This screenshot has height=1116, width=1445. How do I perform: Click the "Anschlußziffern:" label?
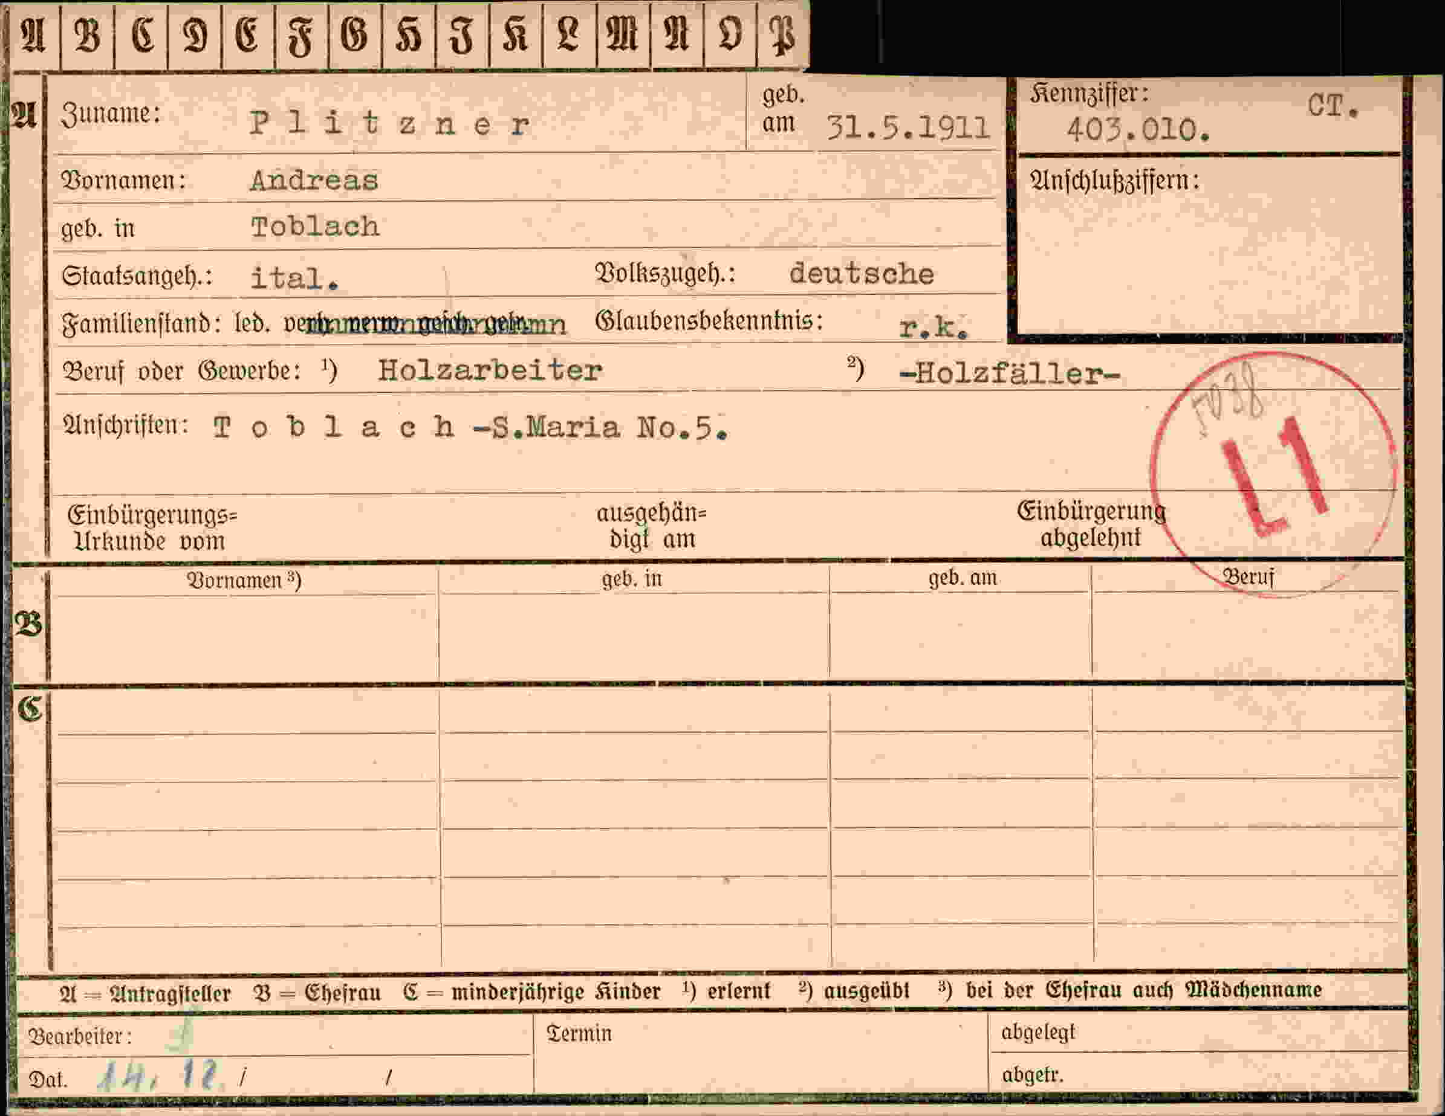pyautogui.click(x=1114, y=180)
